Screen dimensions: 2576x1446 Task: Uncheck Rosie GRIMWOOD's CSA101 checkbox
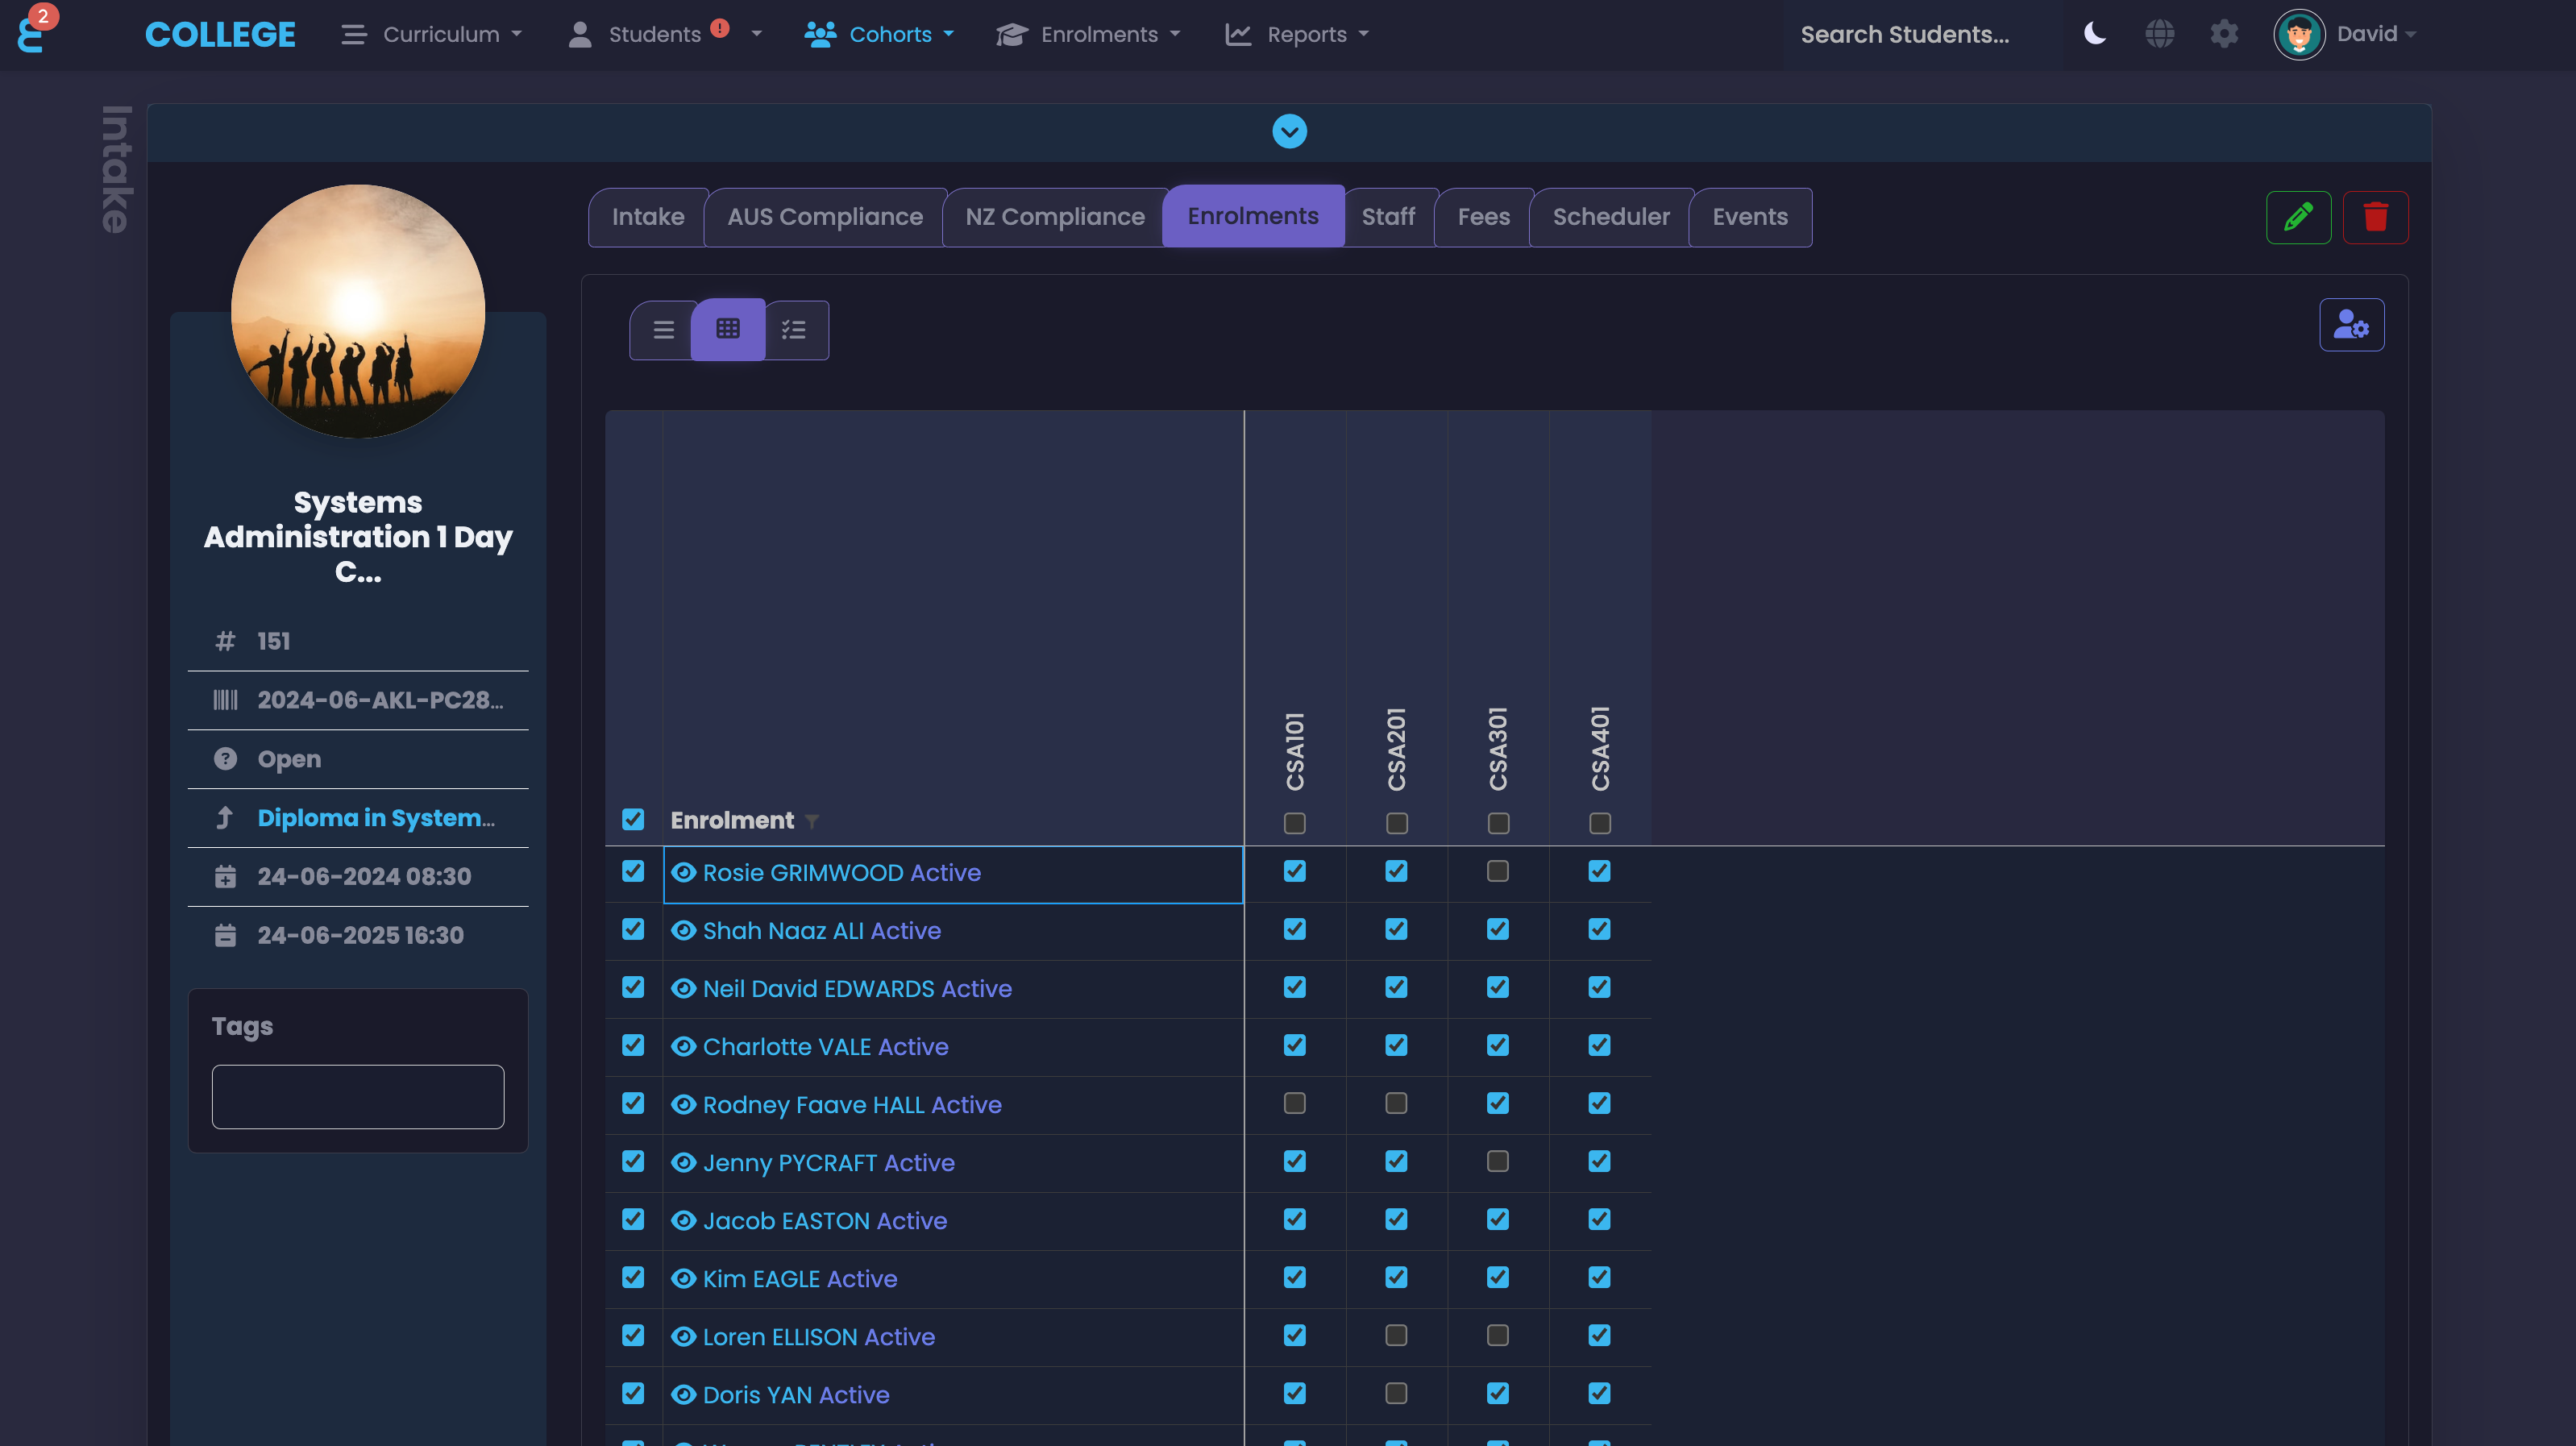(1294, 871)
